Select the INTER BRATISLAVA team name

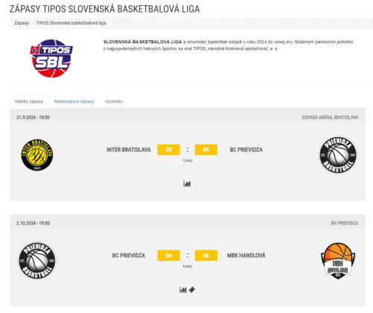click(x=128, y=150)
